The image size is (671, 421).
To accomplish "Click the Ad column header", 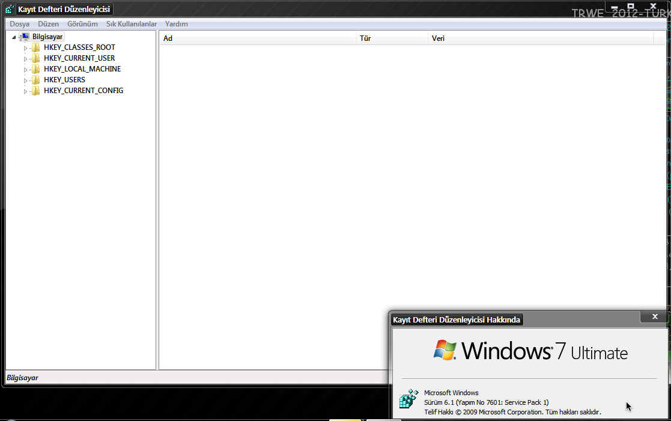I will point(257,38).
